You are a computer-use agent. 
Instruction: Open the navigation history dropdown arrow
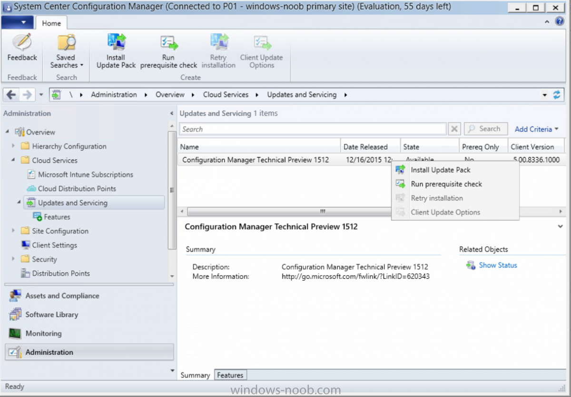tap(41, 95)
